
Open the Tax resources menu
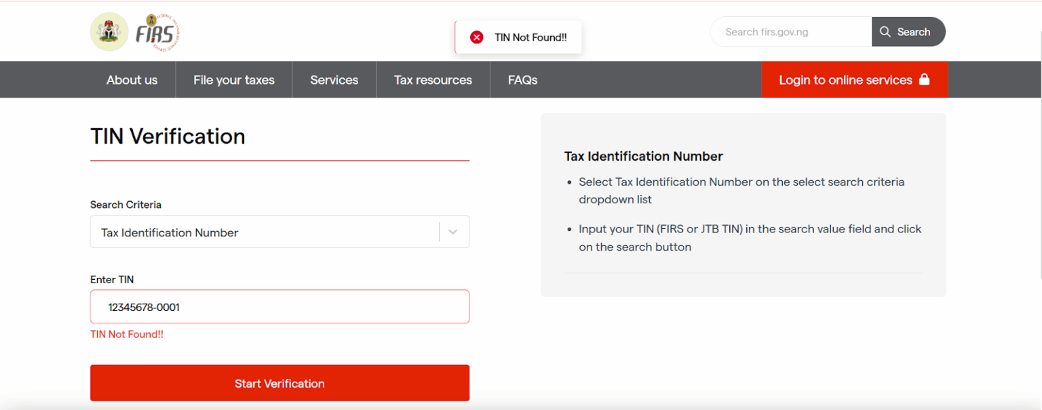click(x=433, y=79)
